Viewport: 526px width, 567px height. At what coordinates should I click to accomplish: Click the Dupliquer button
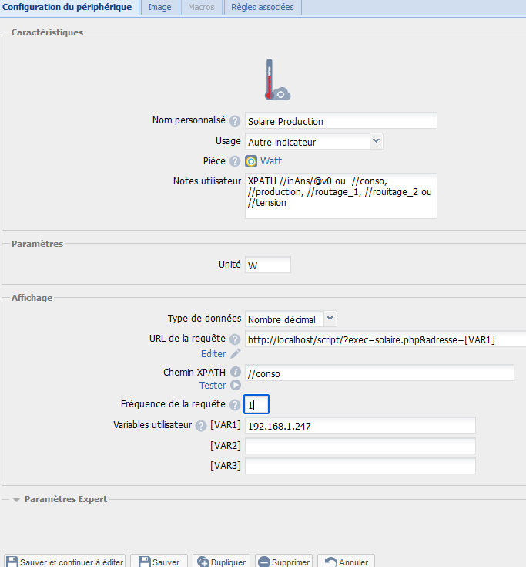pos(222,562)
